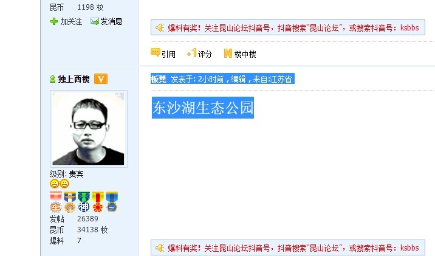435x256 pixels.
Task: Click the 板凳 floor label
Action: click(159, 80)
